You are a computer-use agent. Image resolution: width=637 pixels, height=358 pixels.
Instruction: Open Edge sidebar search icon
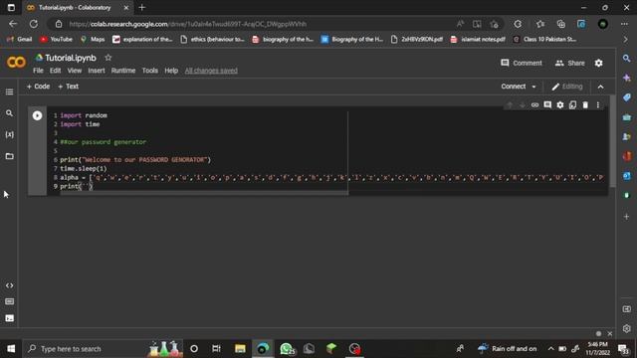tap(626, 59)
